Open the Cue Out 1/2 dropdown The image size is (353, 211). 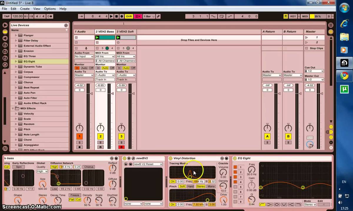coord(314,71)
